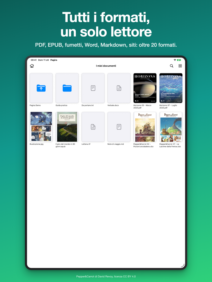The image size is (212, 282).
Task: Select the 'Lettera.rtf' file name
Action: (86, 144)
